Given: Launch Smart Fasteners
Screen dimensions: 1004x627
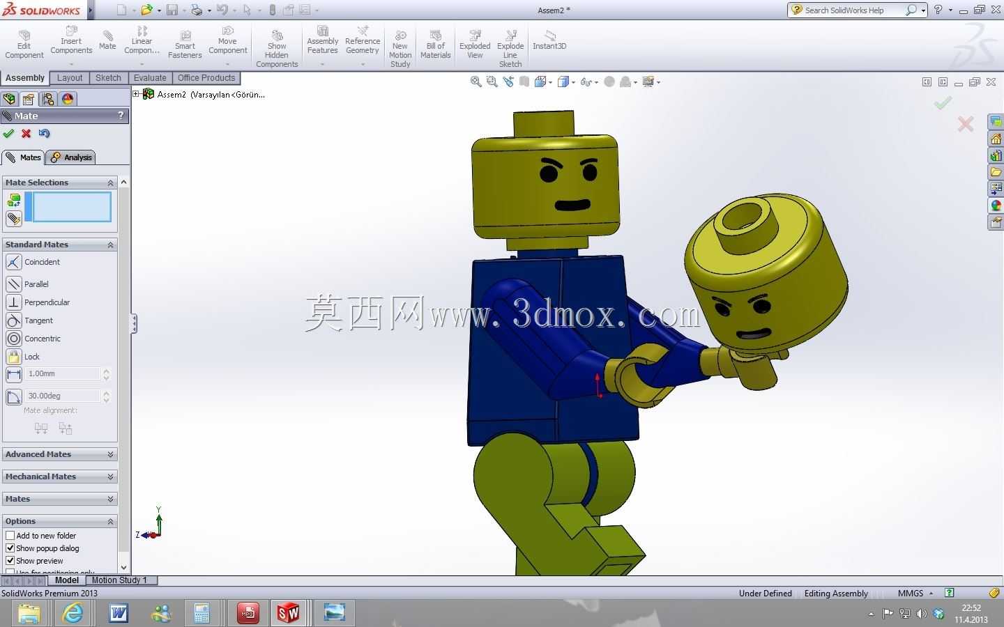Looking at the screenshot, I should (x=185, y=45).
